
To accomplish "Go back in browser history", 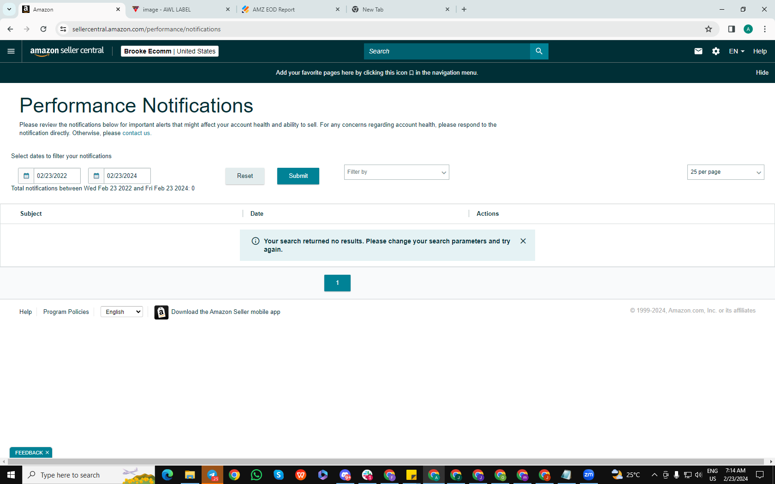I will [10, 29].
